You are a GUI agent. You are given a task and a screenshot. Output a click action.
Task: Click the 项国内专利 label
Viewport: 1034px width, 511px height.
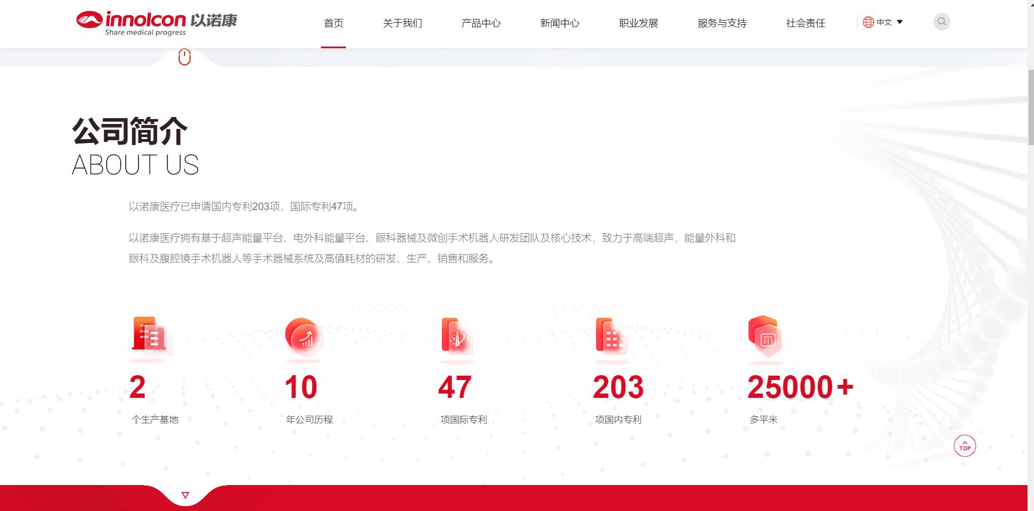[618, 420]
